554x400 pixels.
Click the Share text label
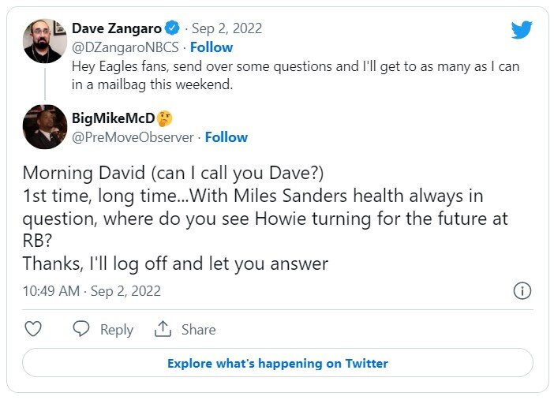pyautogui.click(x=197, y=330)
